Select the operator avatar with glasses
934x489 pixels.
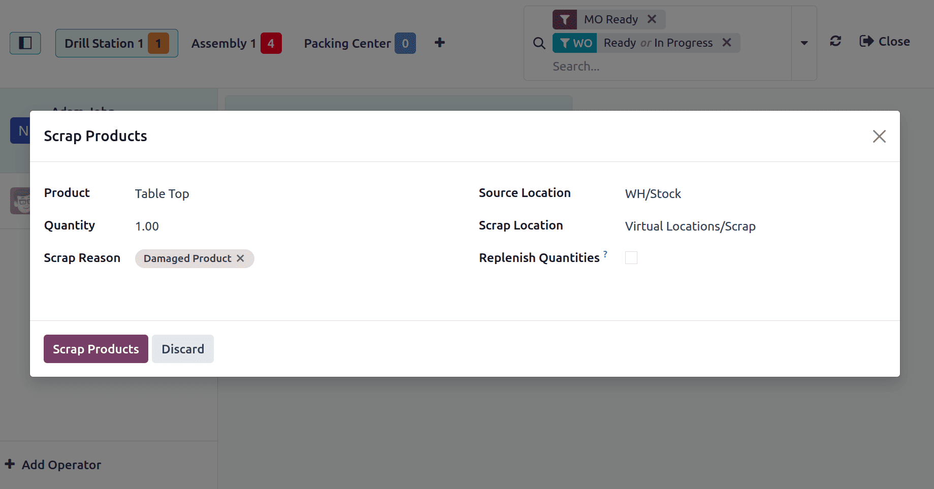coord(20,201)
